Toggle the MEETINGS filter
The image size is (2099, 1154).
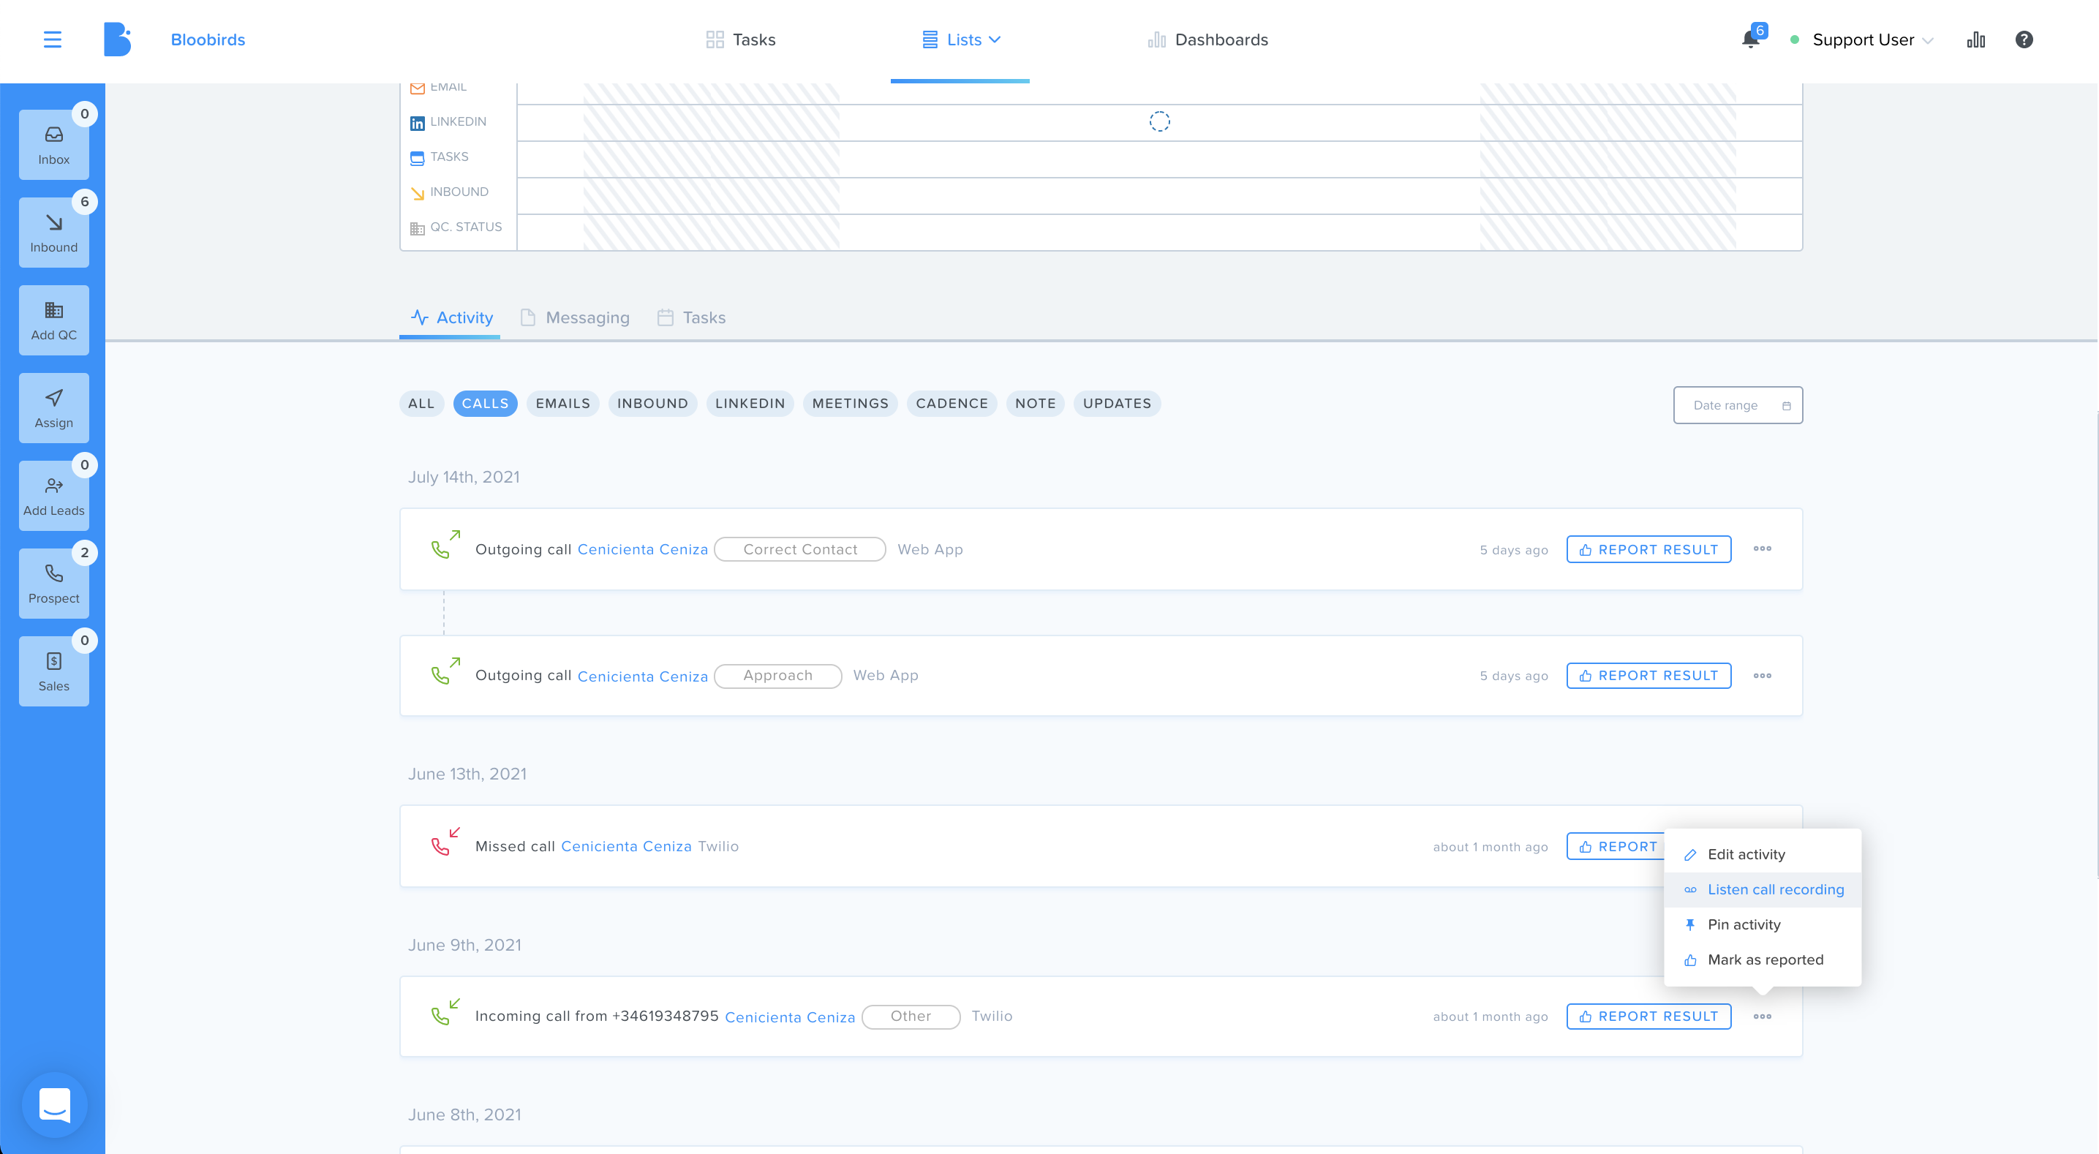click(x=850, y=404)
